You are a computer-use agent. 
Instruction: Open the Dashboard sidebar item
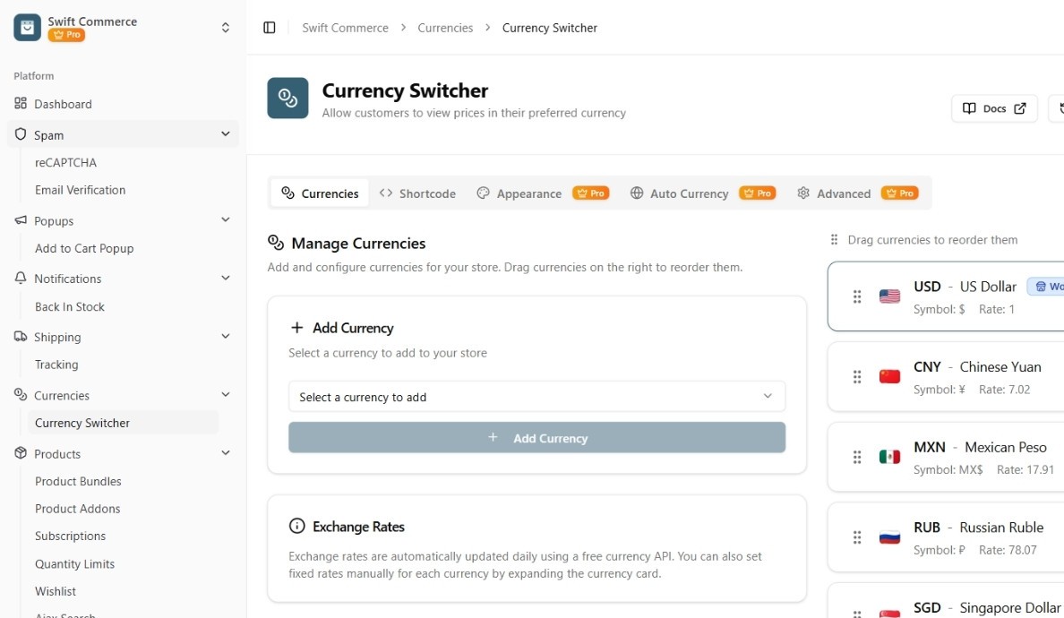click(x=63, y=104)
